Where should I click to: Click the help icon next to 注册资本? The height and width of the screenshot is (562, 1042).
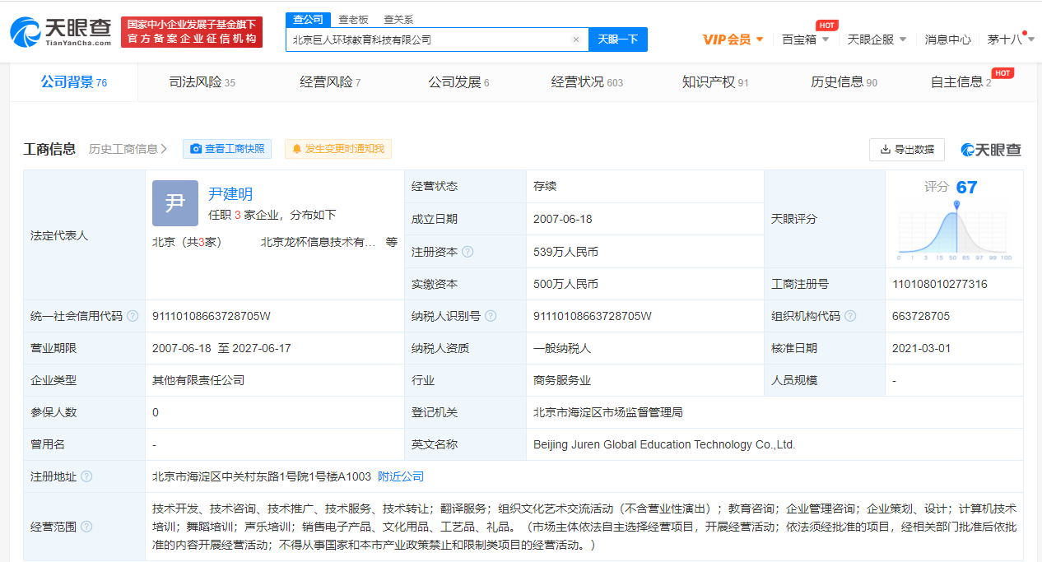(x=468, y=252)
